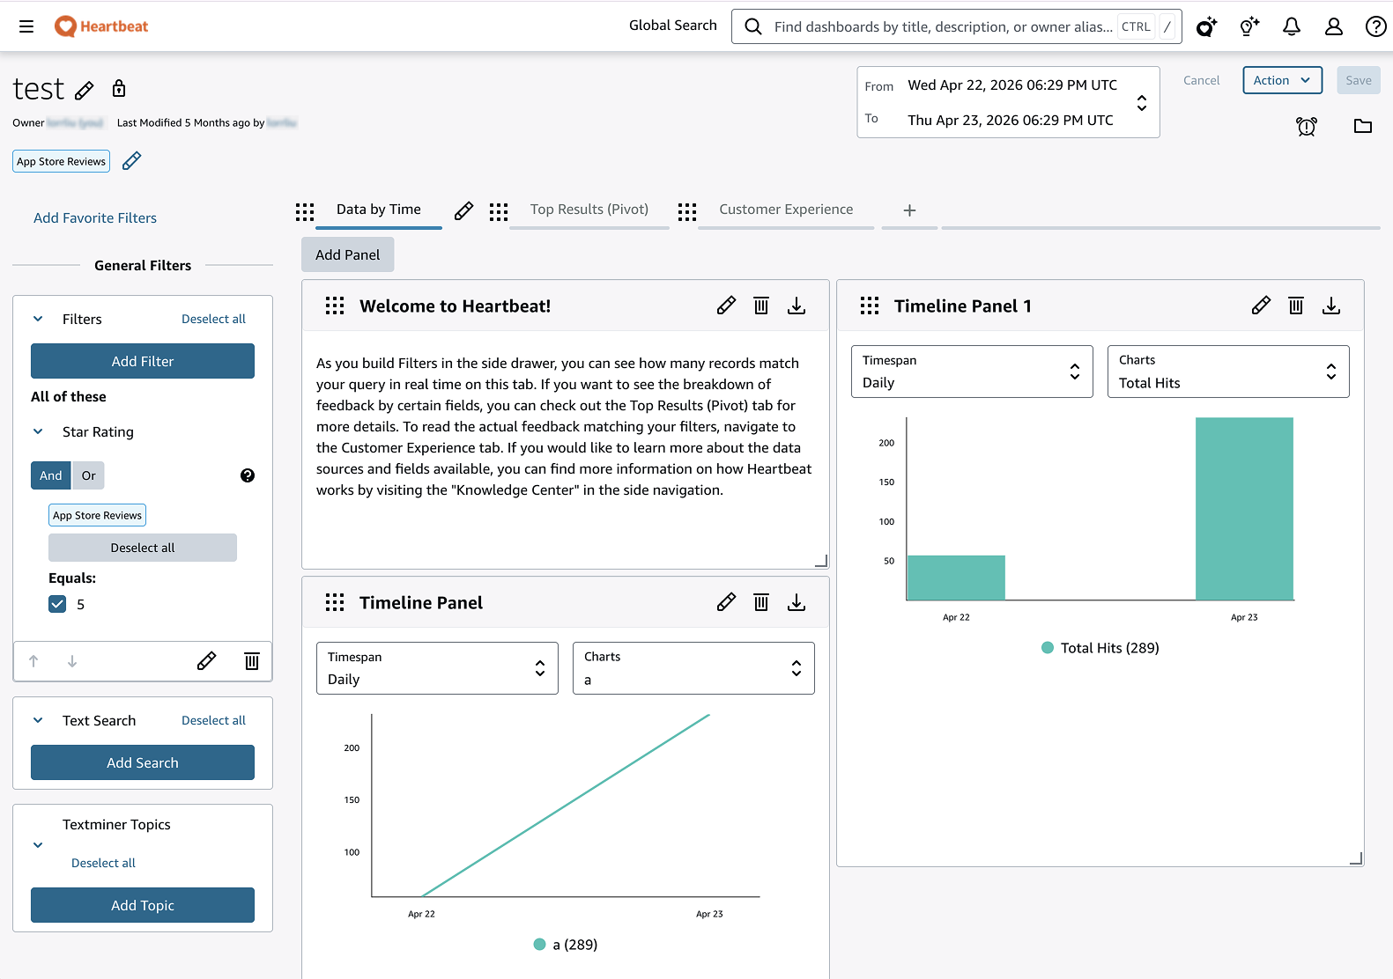
Task: Open the help question mark icon
Action: 1375,26
